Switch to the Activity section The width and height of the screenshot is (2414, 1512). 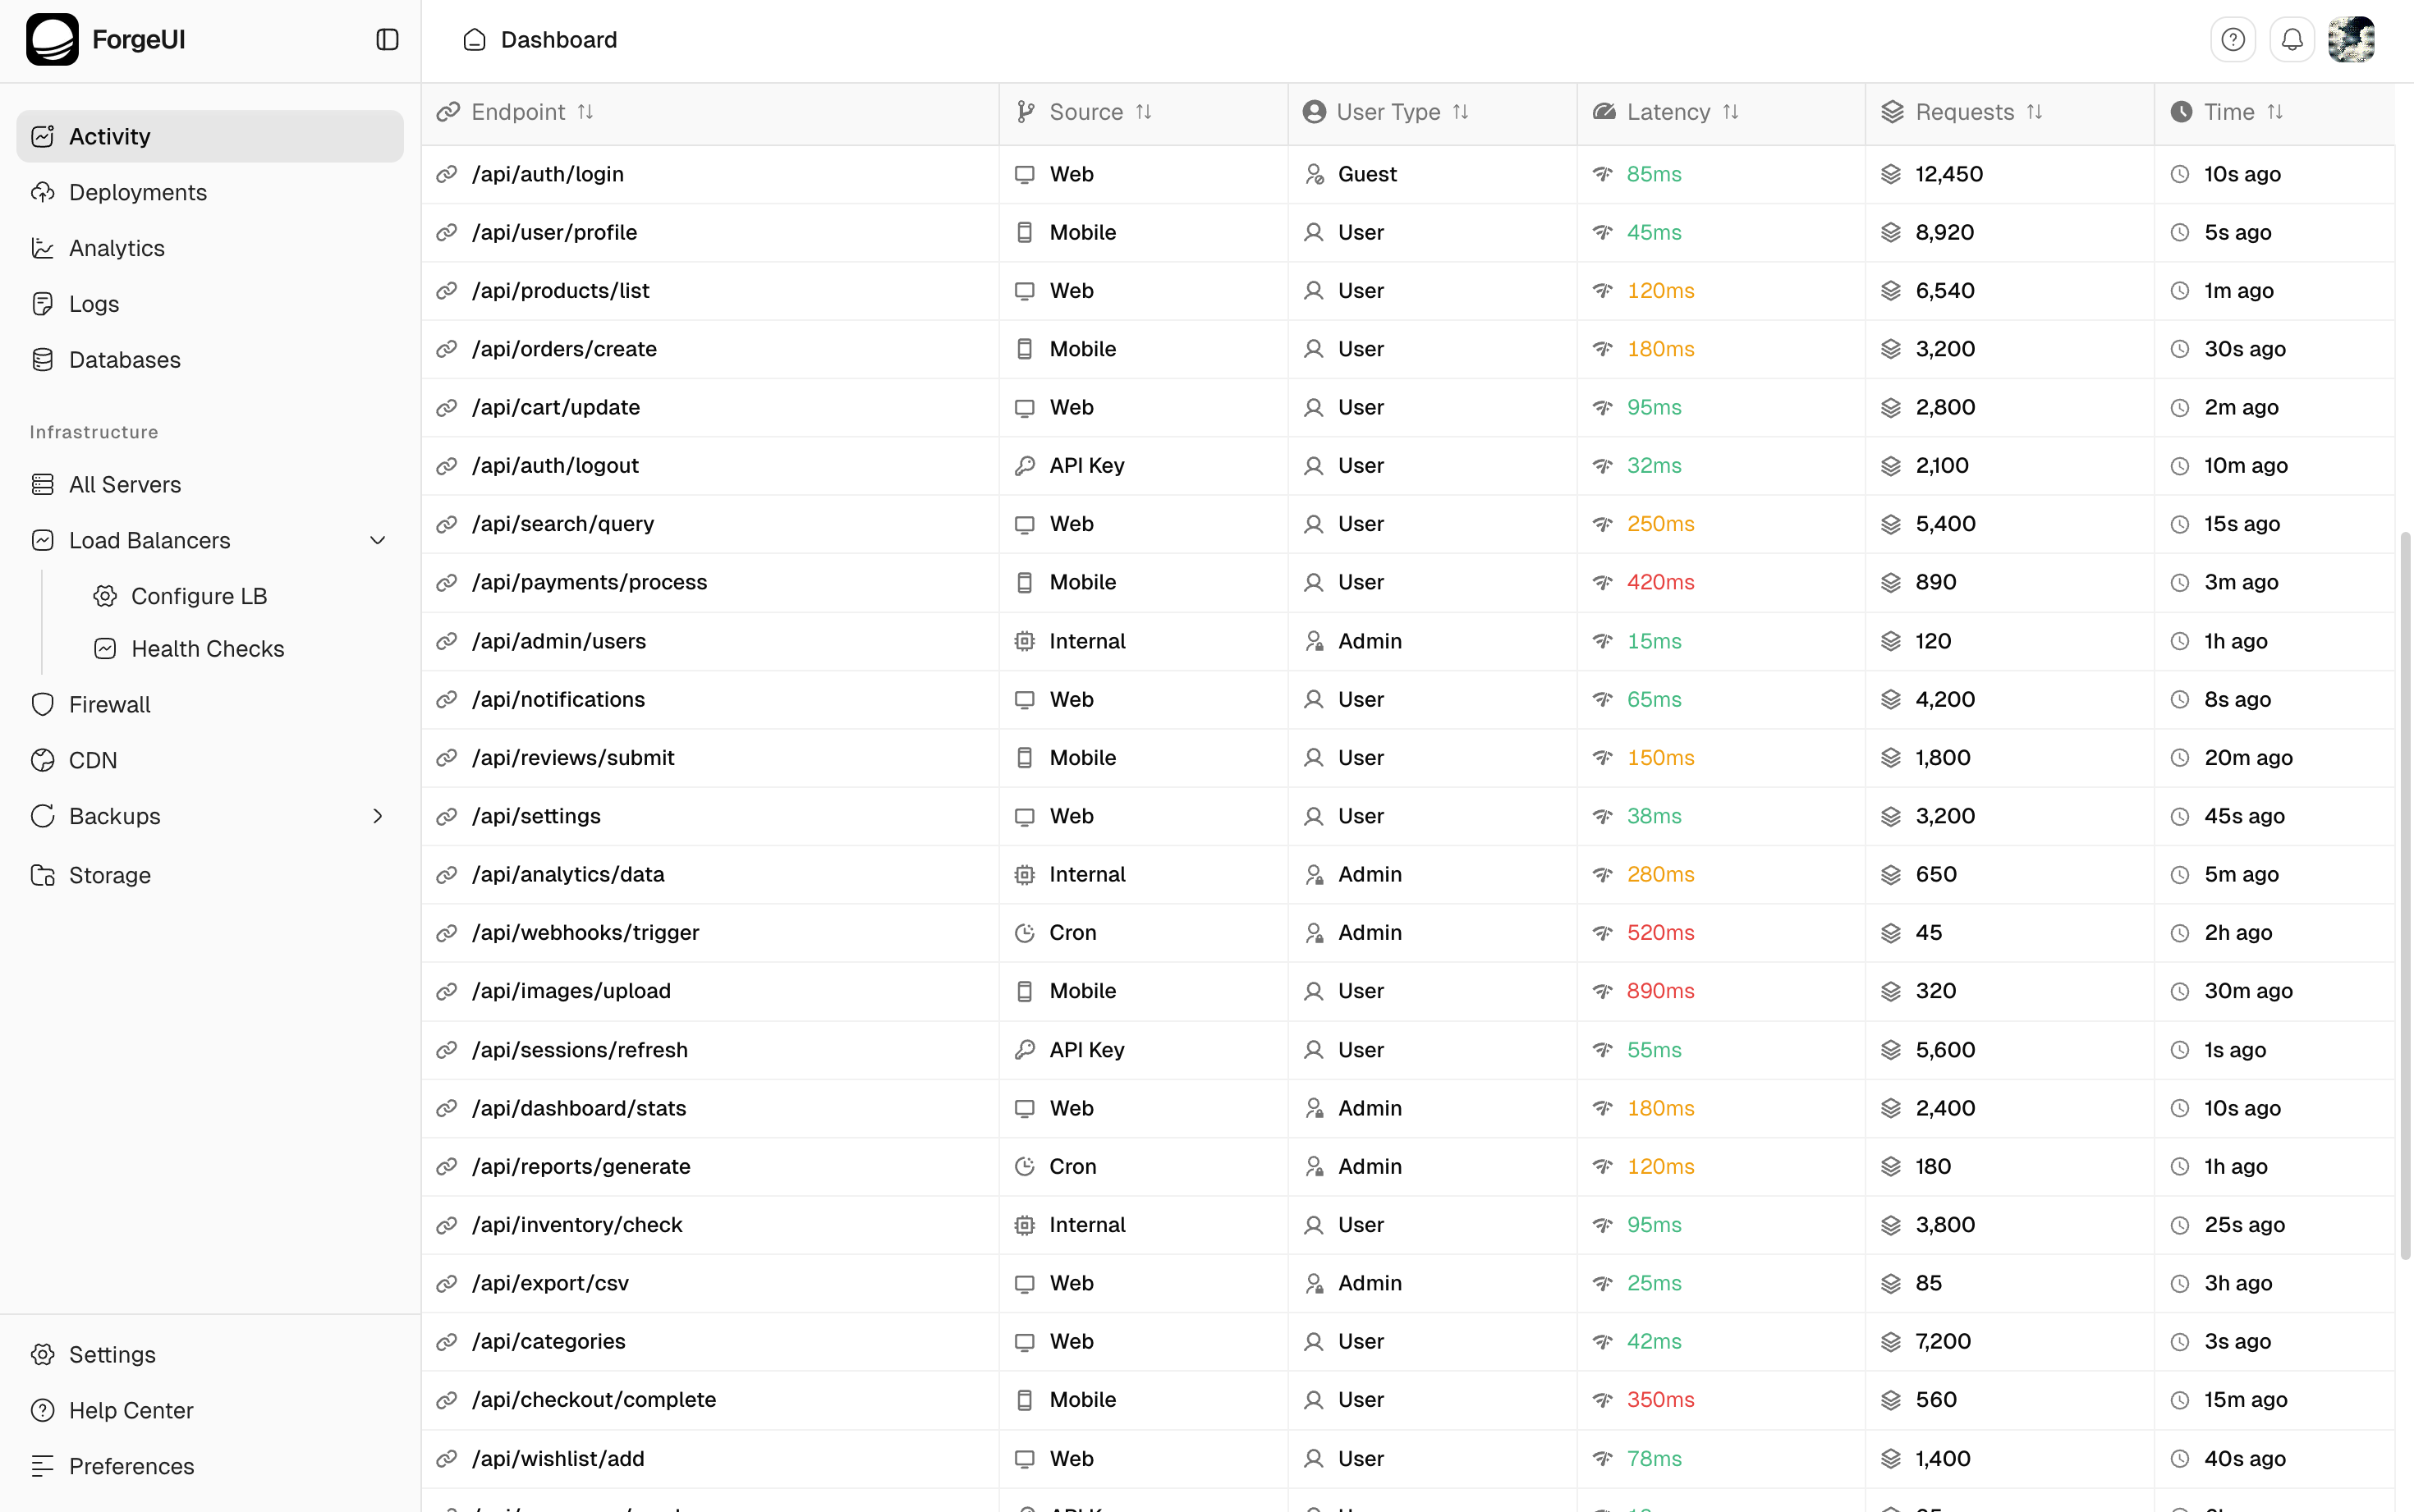pyautogui.click(x=110, y=136)
